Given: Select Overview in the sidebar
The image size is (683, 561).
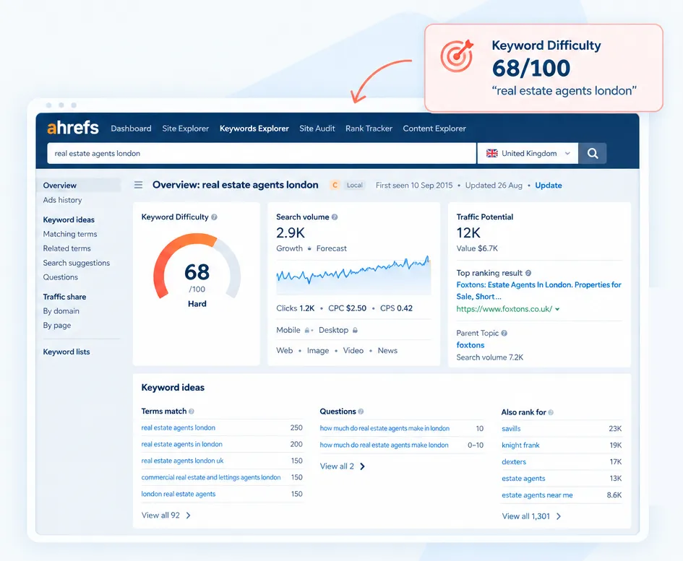Looking at the screenshot, I should [x=78, y=186].
